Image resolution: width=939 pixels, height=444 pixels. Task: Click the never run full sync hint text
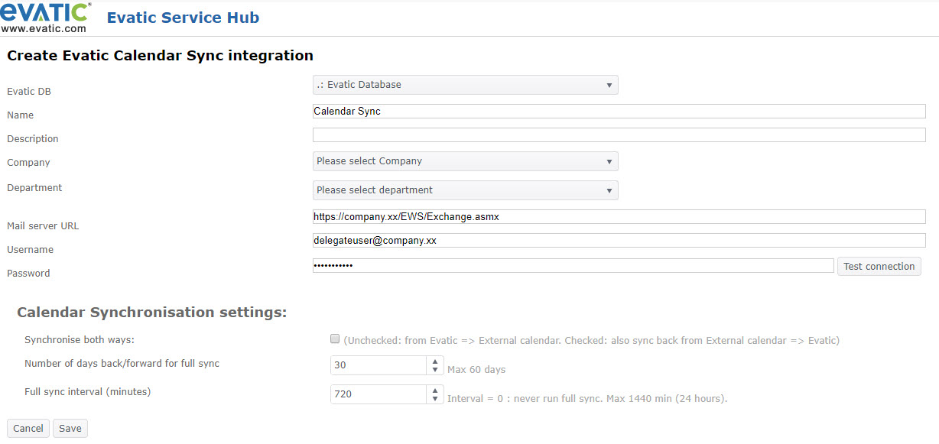587,399
